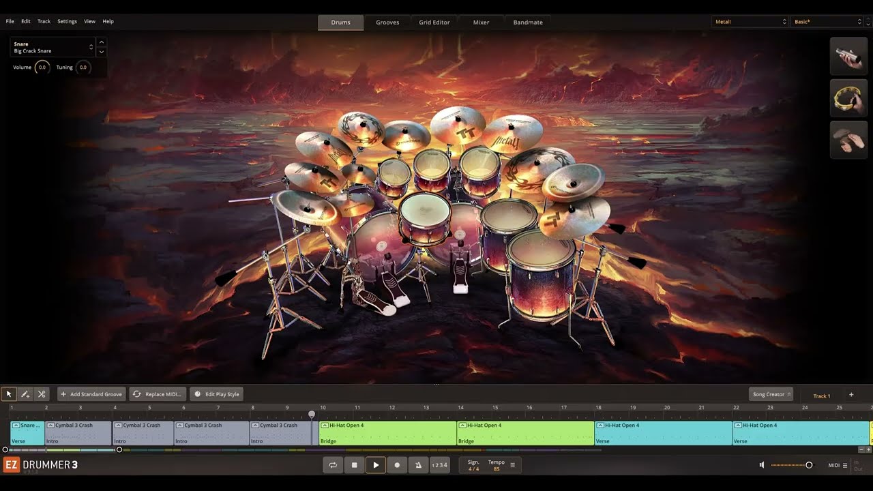Expand the Snare Verse clip arrow
The image size is (873, 491).
click(16, 426)
